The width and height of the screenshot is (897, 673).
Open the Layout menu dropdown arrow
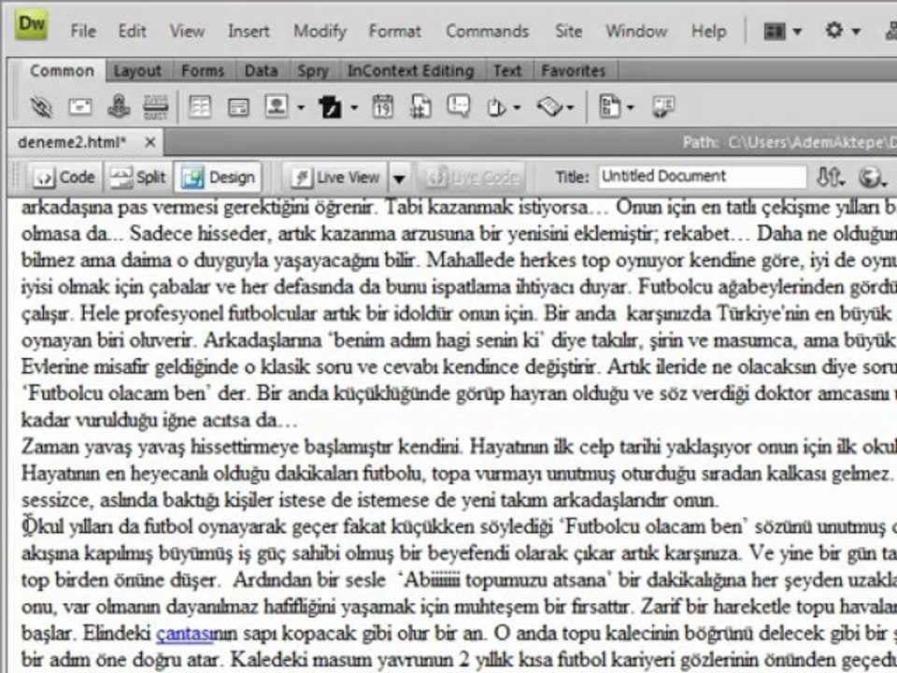coord(797,32)
